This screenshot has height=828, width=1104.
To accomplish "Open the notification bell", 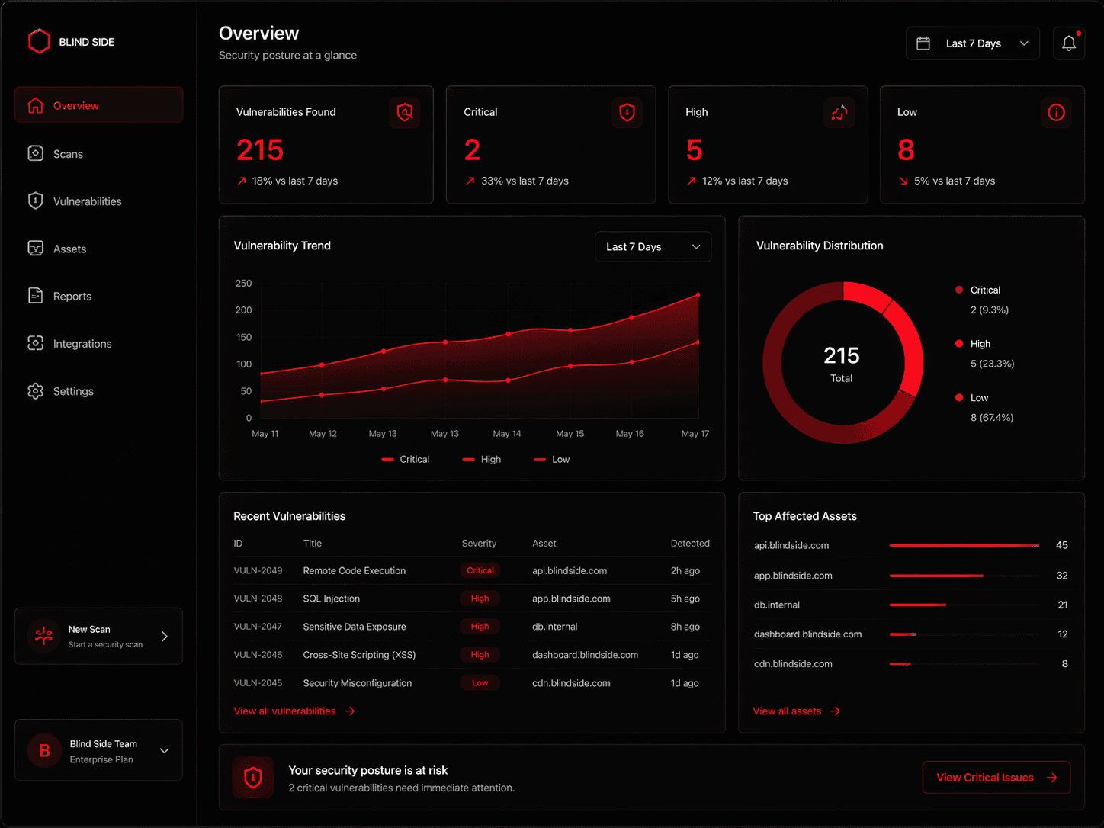I will tap(1068, 43).
